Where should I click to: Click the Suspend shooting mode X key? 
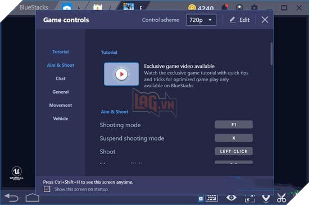[x=234, y=138]
